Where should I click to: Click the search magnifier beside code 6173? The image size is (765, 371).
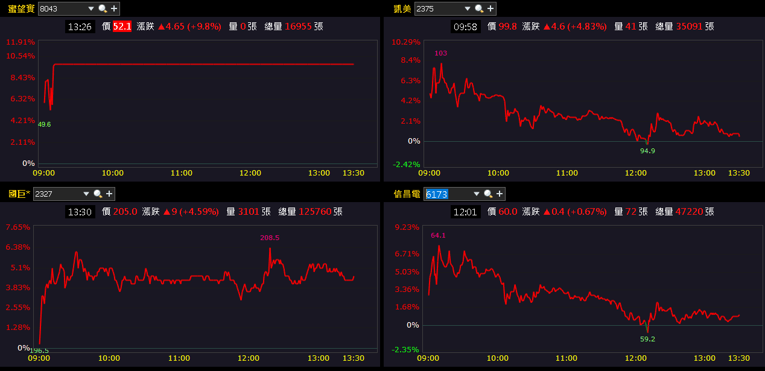click(x=488, y=194)
